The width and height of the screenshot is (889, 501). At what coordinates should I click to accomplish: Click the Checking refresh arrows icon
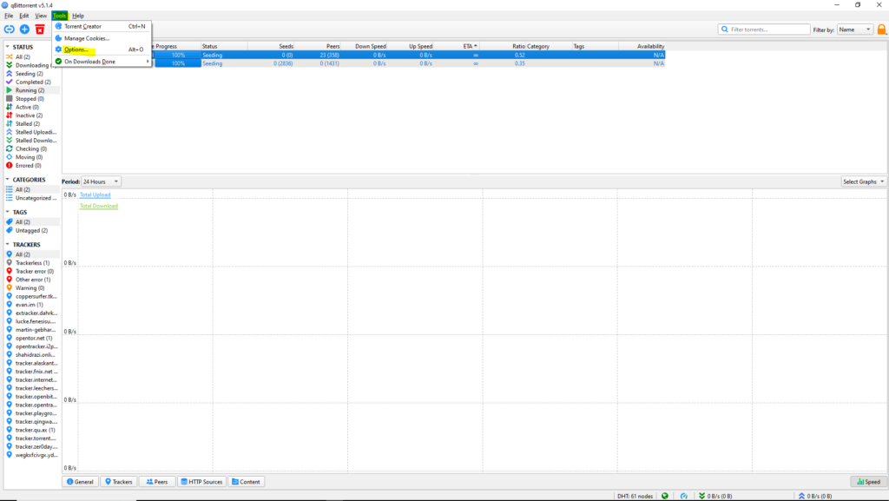[x=9, y=148]
